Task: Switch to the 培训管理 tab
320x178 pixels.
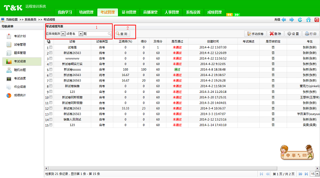Action: pyautogui.click(x=86, y=12)
